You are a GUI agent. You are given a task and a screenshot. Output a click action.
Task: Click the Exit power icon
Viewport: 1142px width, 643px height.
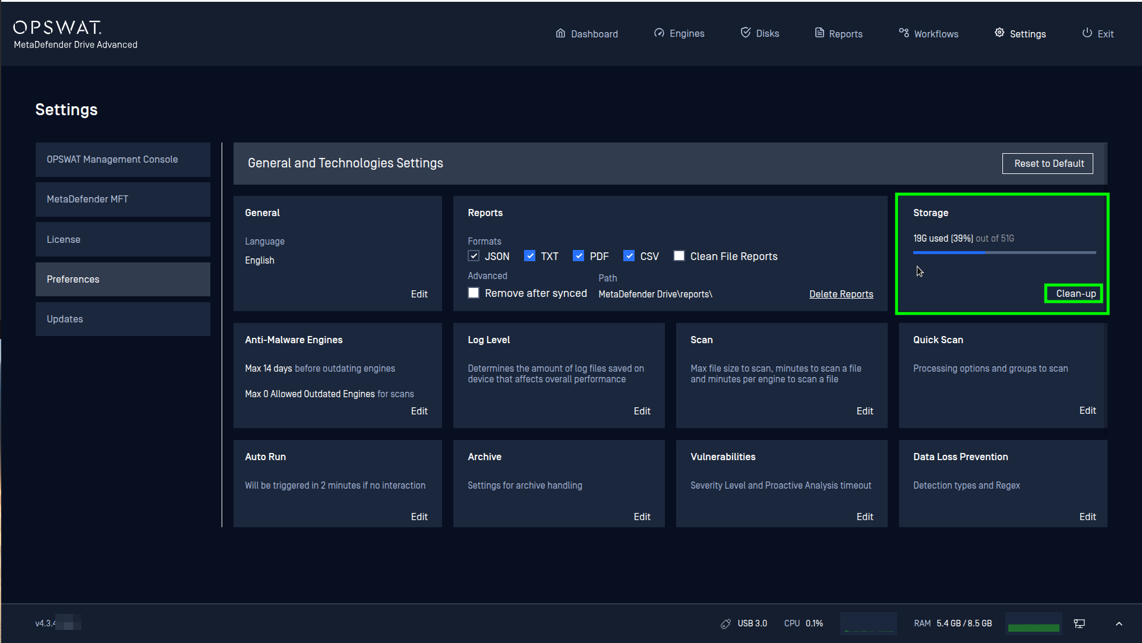[1087, 33]
